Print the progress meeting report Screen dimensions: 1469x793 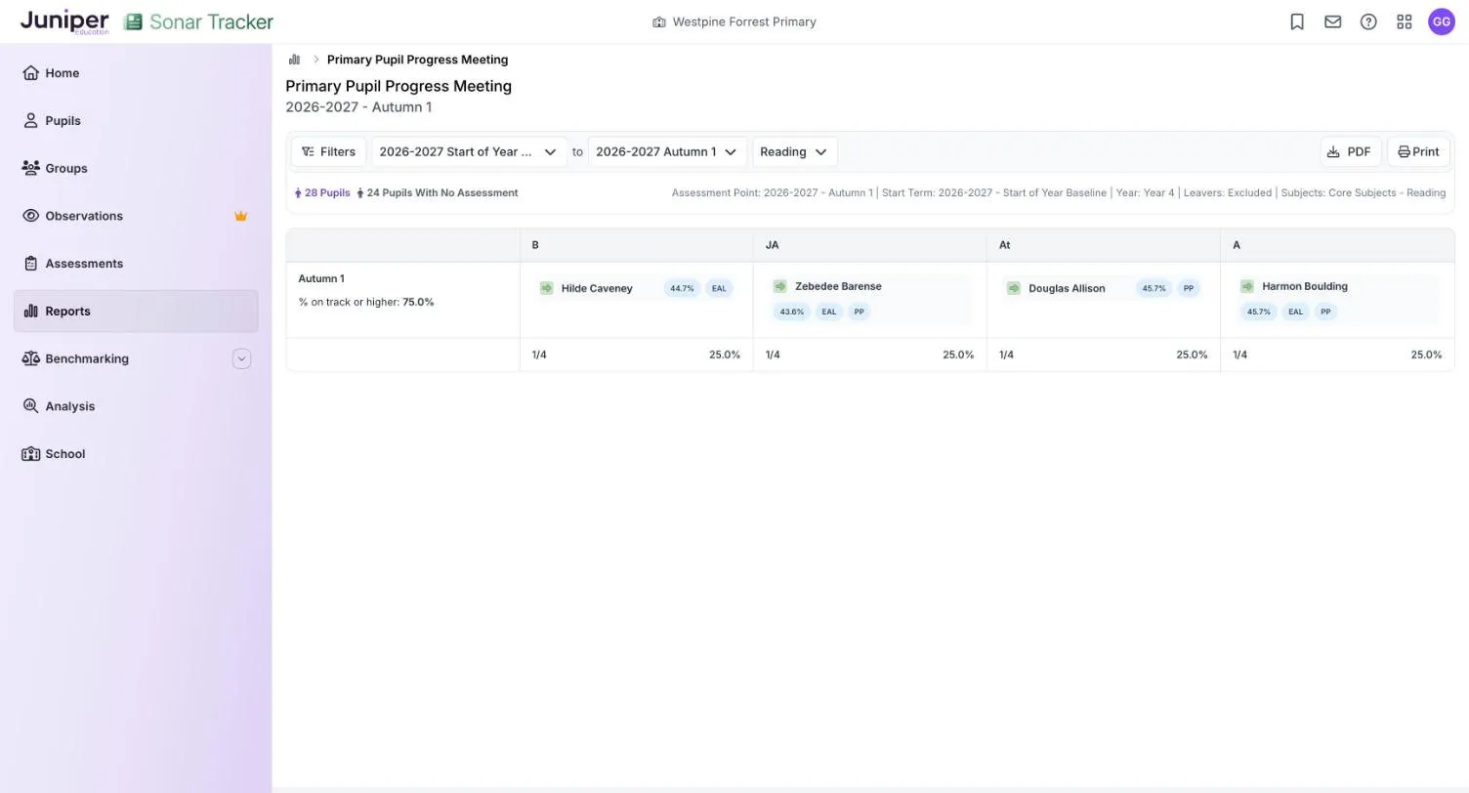[1418, 151]
